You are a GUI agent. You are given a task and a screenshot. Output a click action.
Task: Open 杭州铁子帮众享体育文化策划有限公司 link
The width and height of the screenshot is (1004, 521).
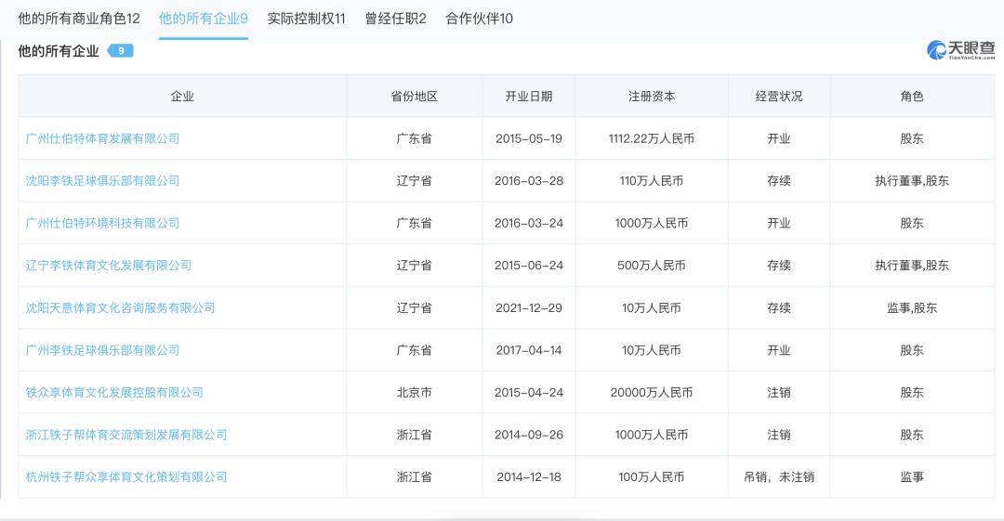click(x=126, y=477)
